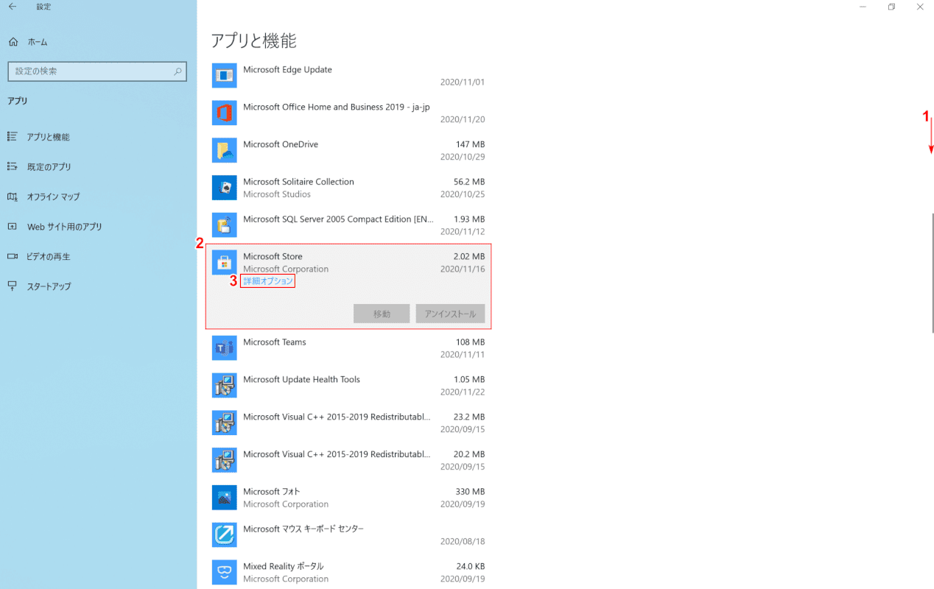Click the search magnifier icon in settings search

(x=178, y=71)
